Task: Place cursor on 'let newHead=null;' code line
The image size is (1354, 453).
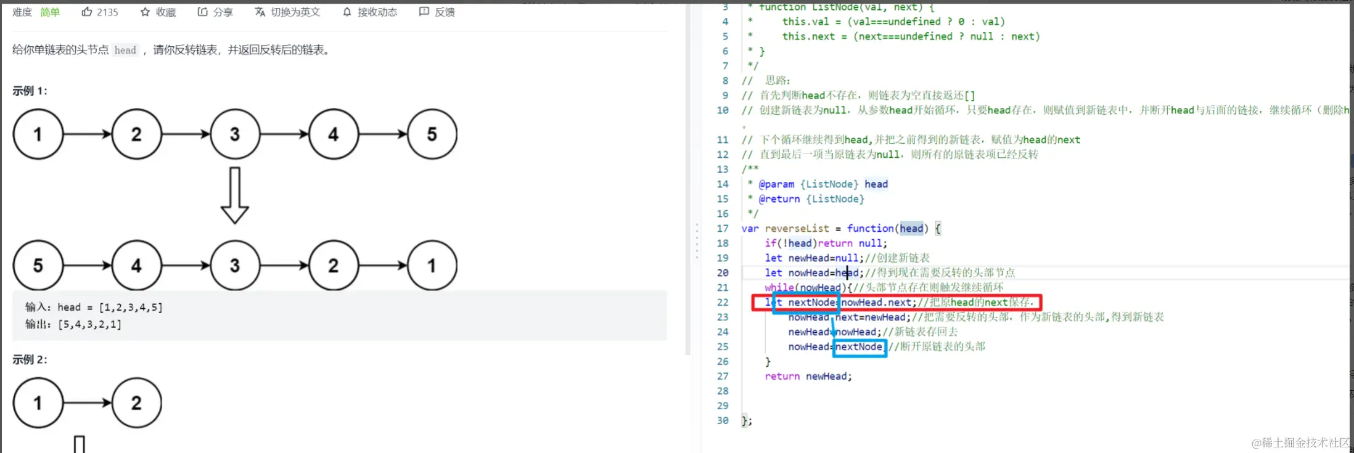Action: pos(847,258)
